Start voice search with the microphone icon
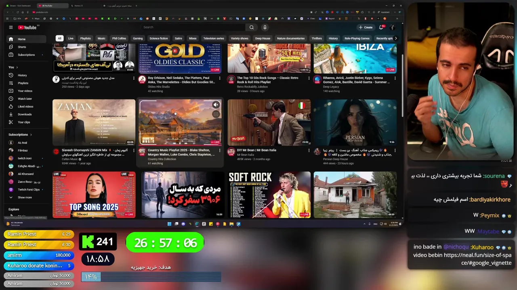Image resolution: width=517 pixels, height=290 pixels. [265, 27]
